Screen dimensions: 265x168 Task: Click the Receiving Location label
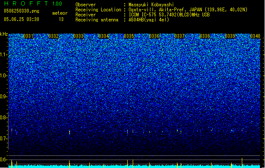pos(98,10)
